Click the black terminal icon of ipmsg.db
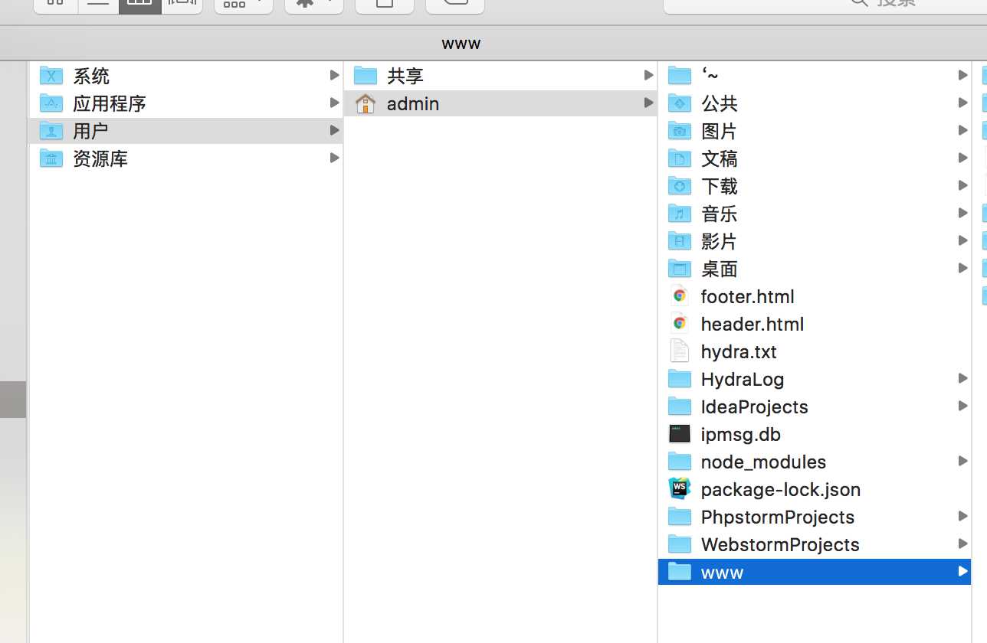The width and height of the screenshot is (987, 643). pos(680,433)
